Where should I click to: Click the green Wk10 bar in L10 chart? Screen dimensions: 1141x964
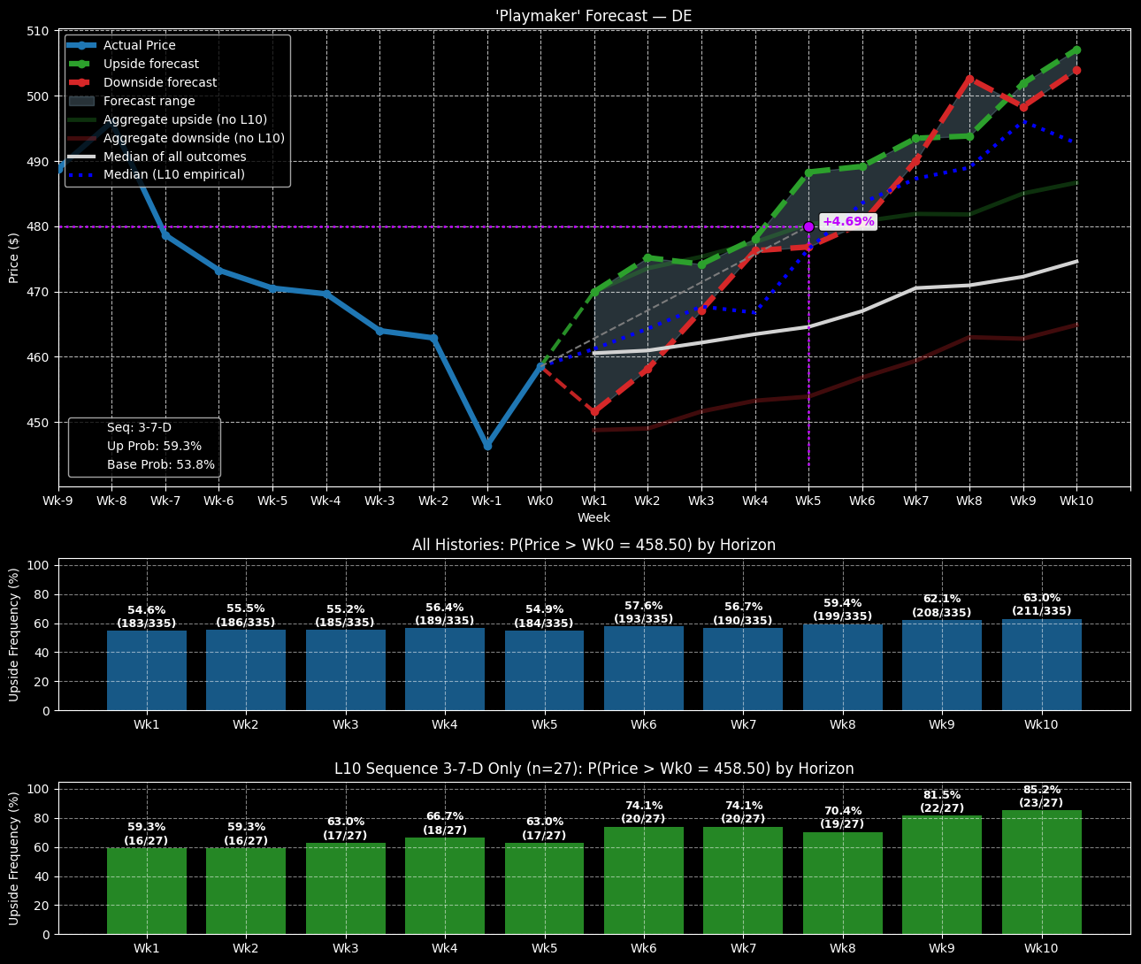pyautogui.click(x=1042, y=872)
